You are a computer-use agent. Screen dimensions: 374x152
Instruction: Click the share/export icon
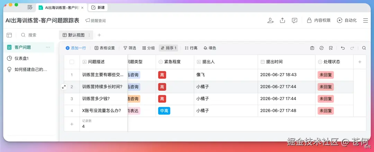click(x=283, y=20)
